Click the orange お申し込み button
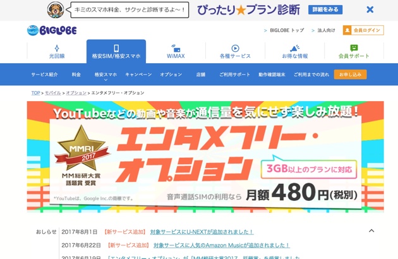398x259 pixels. pyautogui.click(x=350, y=75)
